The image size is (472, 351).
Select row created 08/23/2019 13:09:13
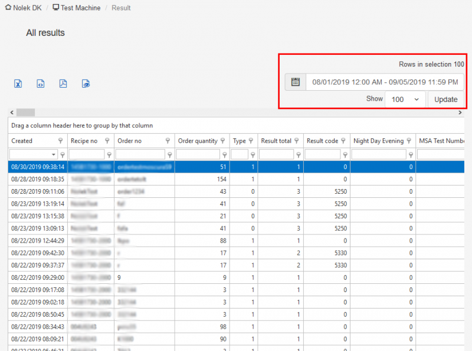click(236, 229)
